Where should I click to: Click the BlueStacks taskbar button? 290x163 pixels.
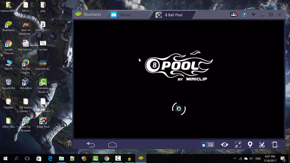(x=141, y=159)
